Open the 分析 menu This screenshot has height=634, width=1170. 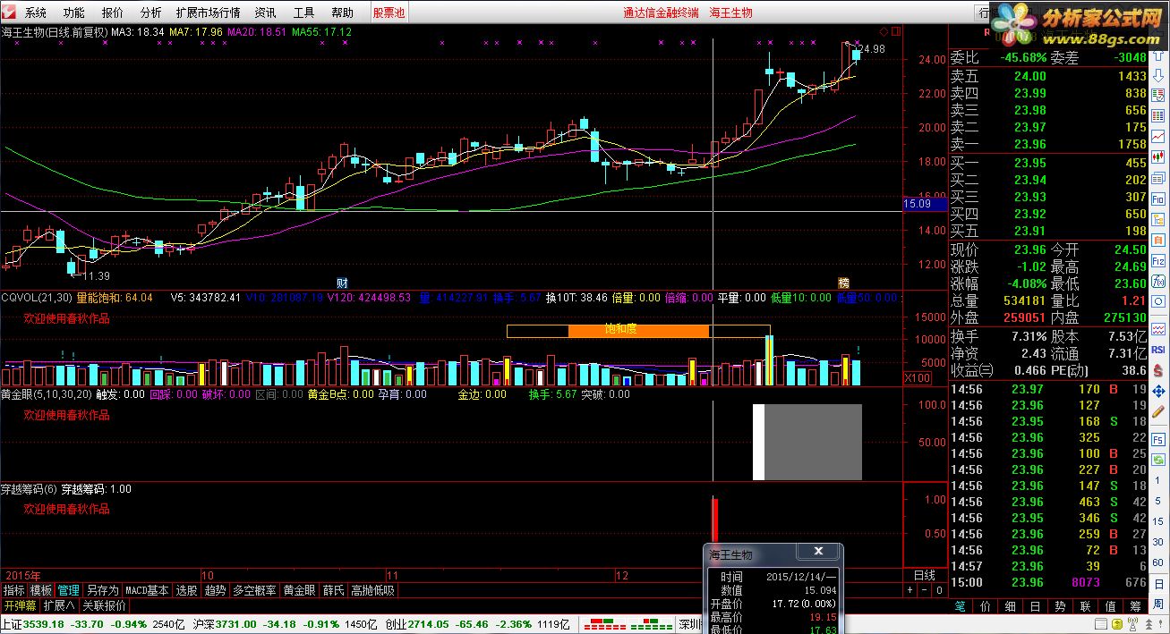151,13
